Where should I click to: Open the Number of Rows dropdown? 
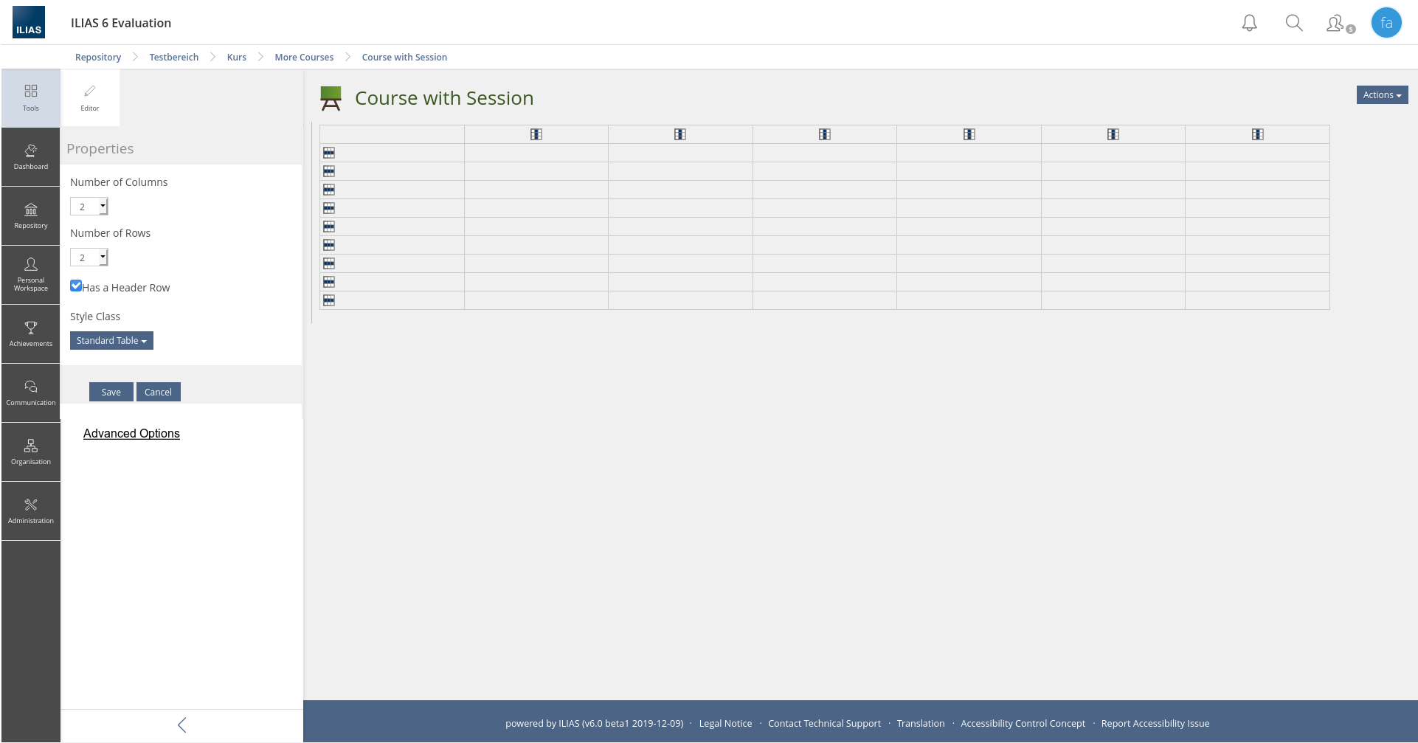[89, 258]
